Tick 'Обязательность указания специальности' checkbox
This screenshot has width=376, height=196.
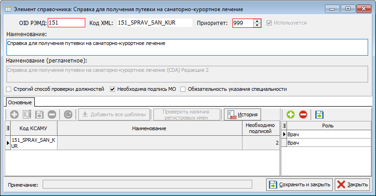183,89
